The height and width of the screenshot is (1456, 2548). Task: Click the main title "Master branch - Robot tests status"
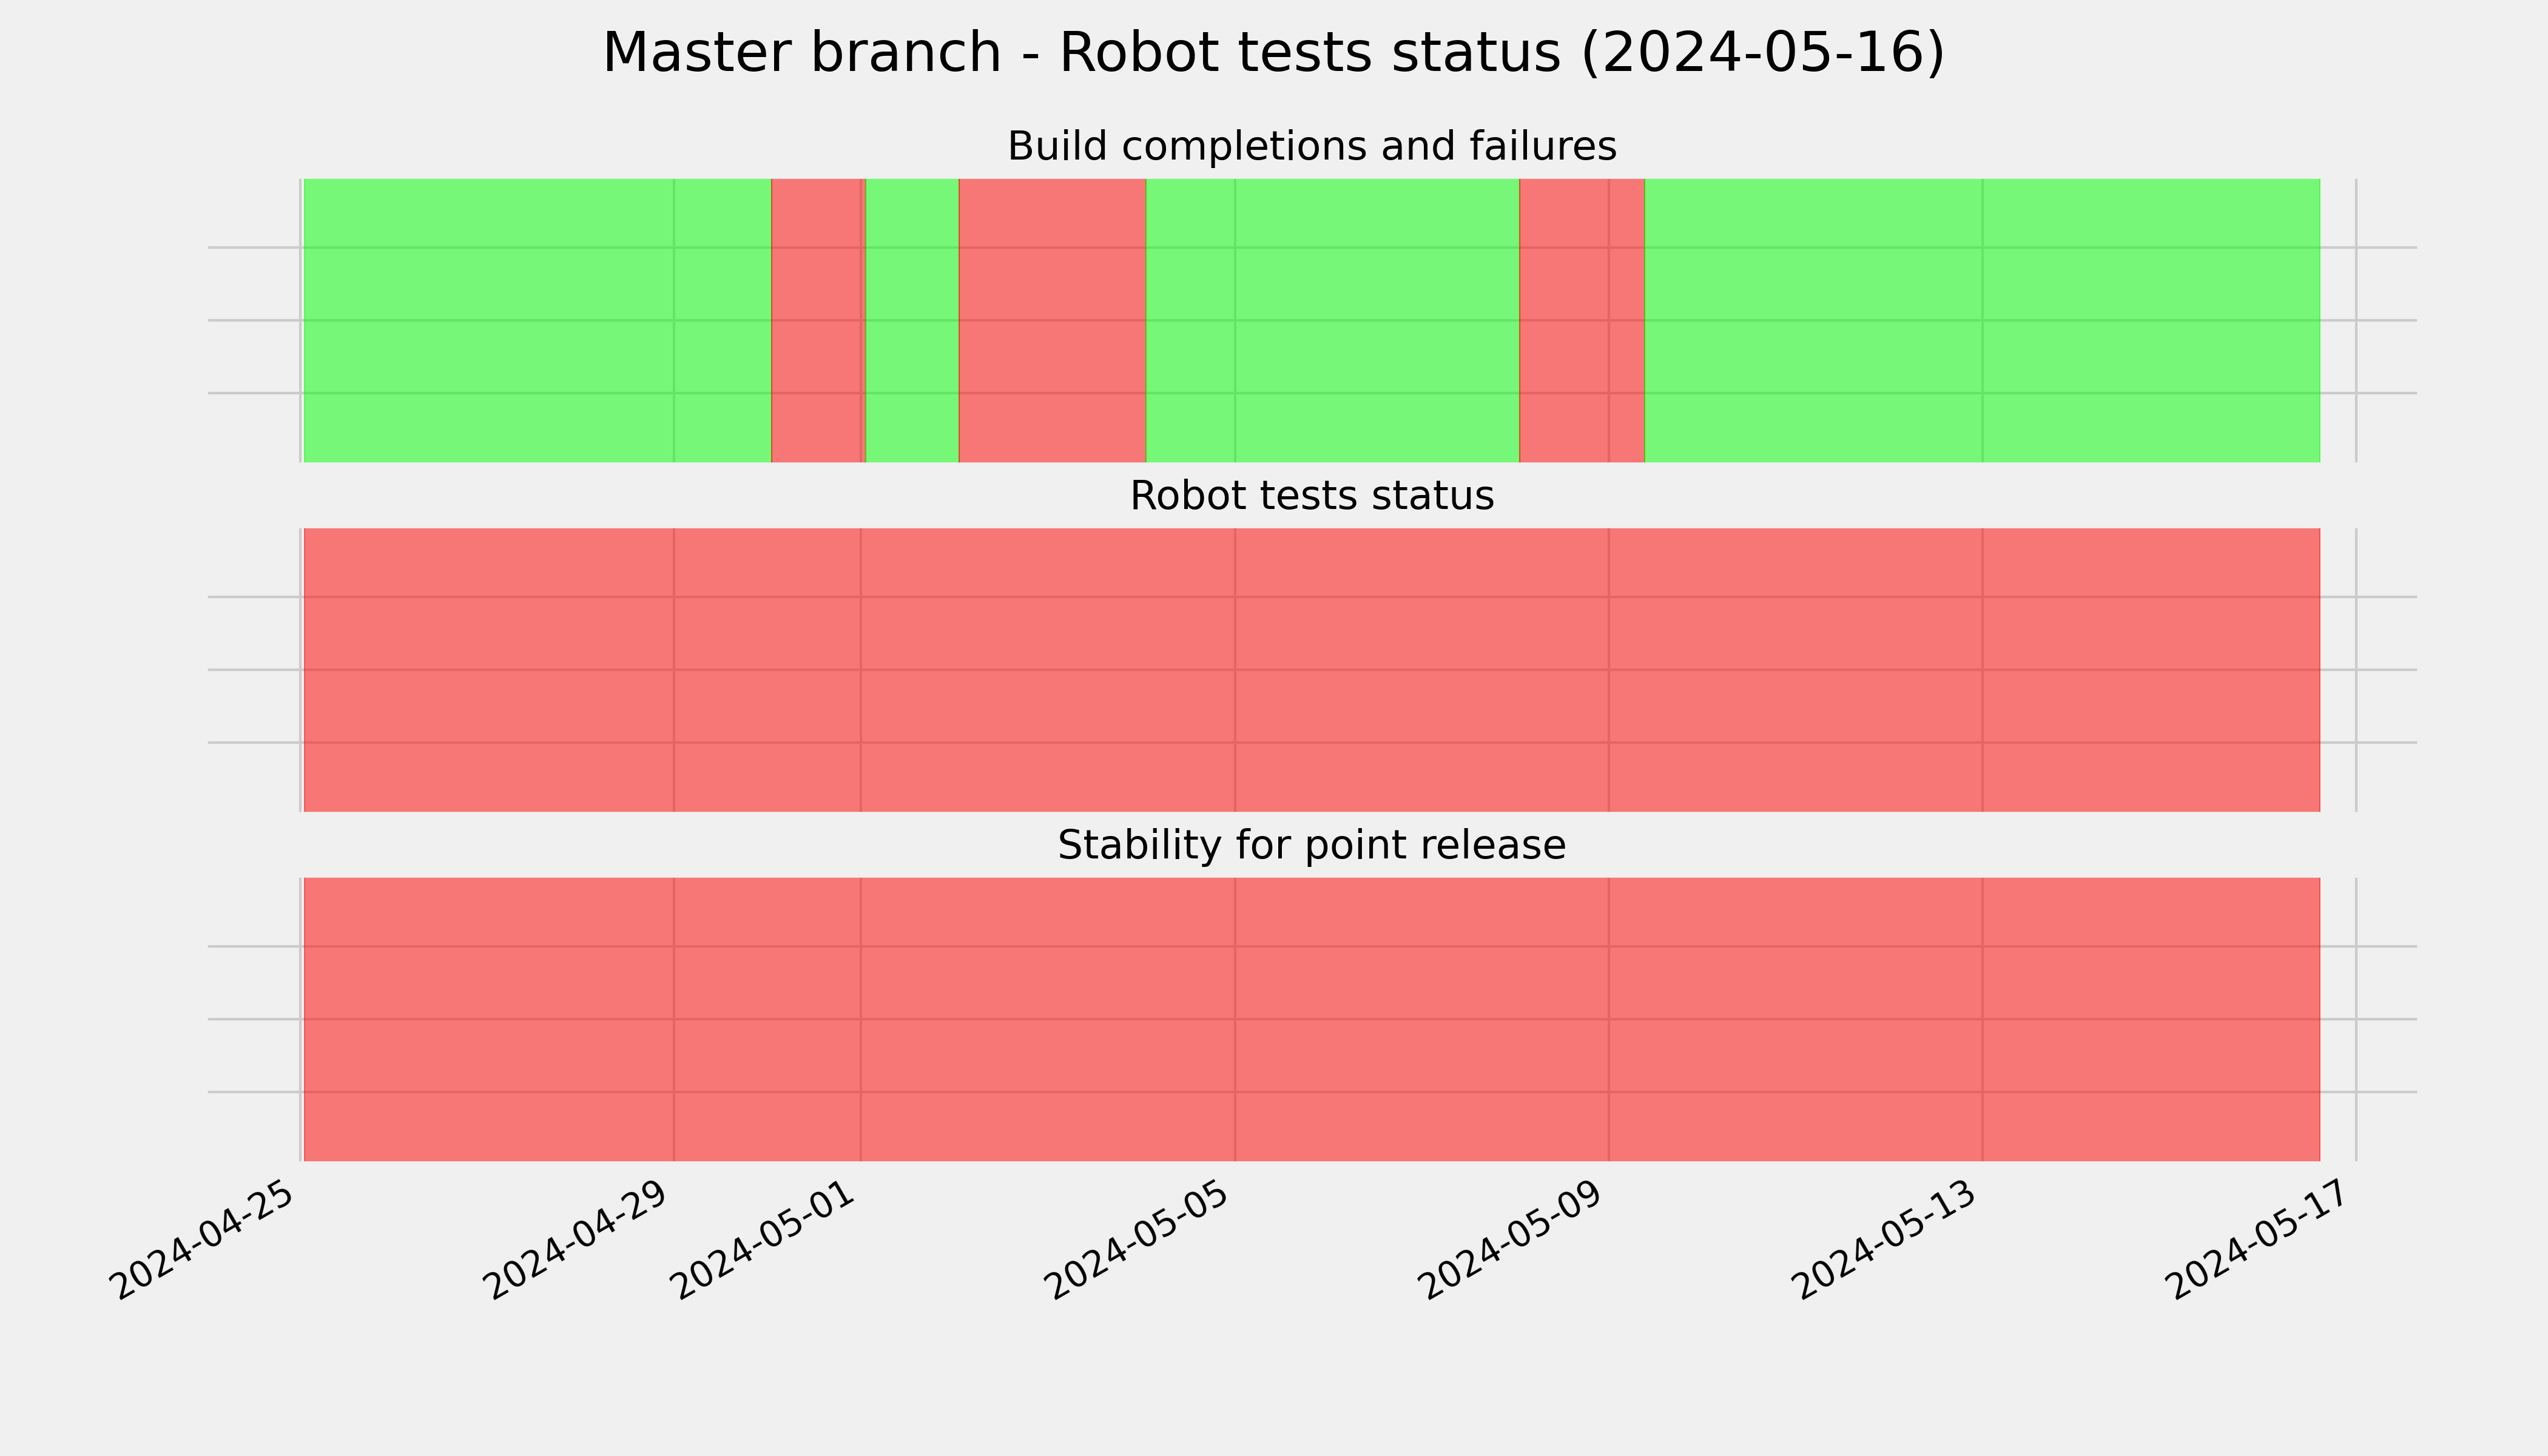click(x=1273, y=52)
